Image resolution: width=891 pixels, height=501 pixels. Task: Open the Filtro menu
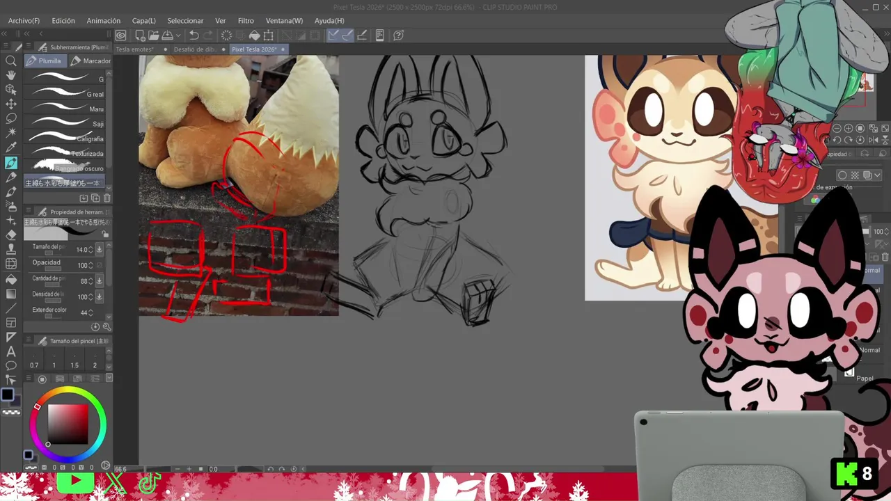(x=246, y=21)
